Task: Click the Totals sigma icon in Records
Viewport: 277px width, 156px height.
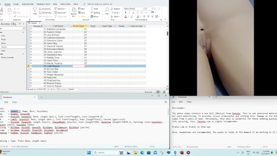Action: click(x=92, y=9)
